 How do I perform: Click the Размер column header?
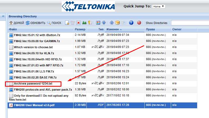click(80, 29)
